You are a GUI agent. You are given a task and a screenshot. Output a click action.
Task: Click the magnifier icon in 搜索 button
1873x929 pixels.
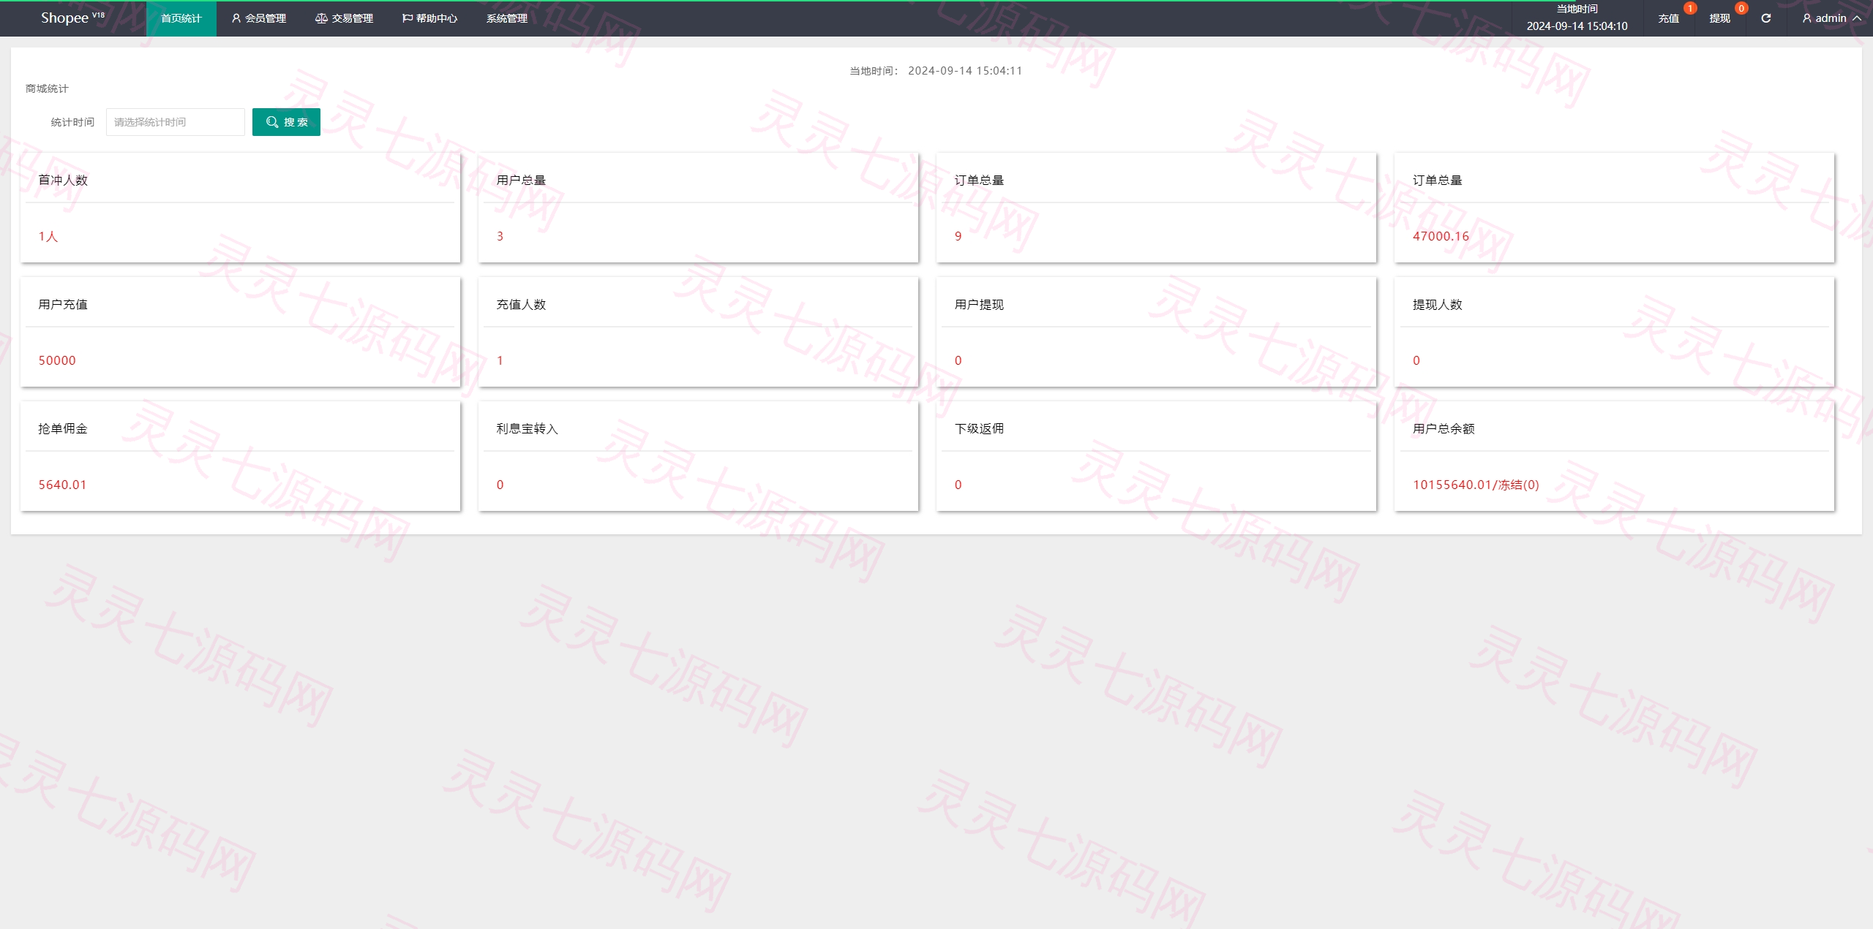pos(272,122)
